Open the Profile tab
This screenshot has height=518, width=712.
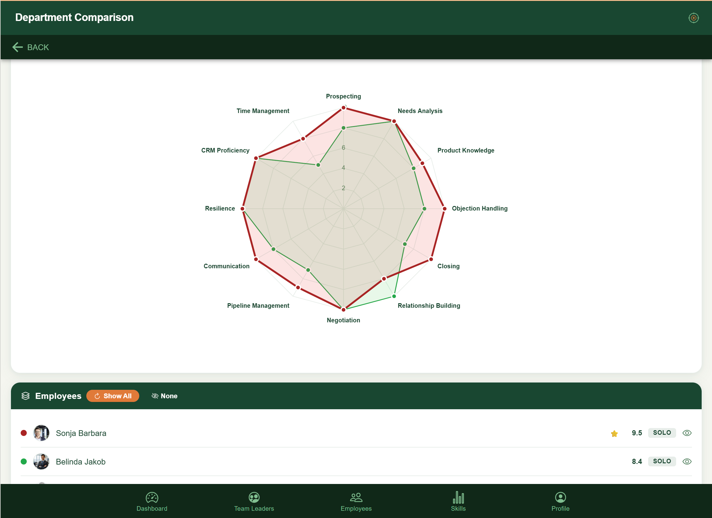click(x=560, y=501)
